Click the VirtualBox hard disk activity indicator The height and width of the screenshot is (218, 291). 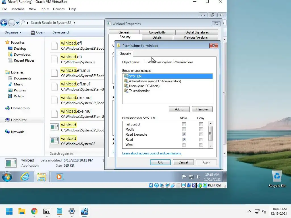[x=151, y=185]
